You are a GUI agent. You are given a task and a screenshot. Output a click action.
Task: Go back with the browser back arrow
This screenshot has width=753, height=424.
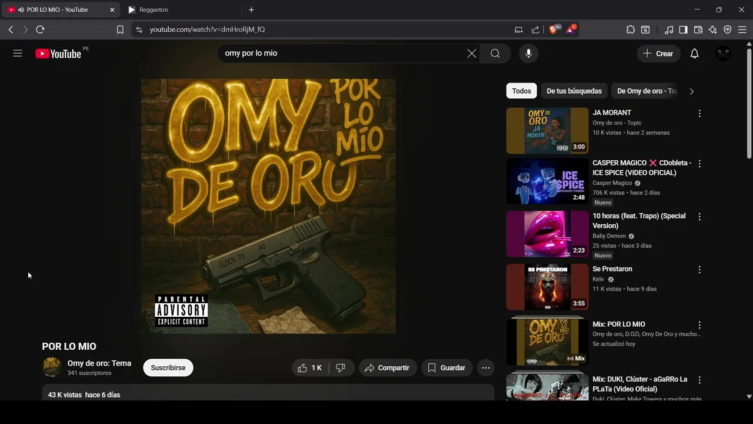pos(11,29)
